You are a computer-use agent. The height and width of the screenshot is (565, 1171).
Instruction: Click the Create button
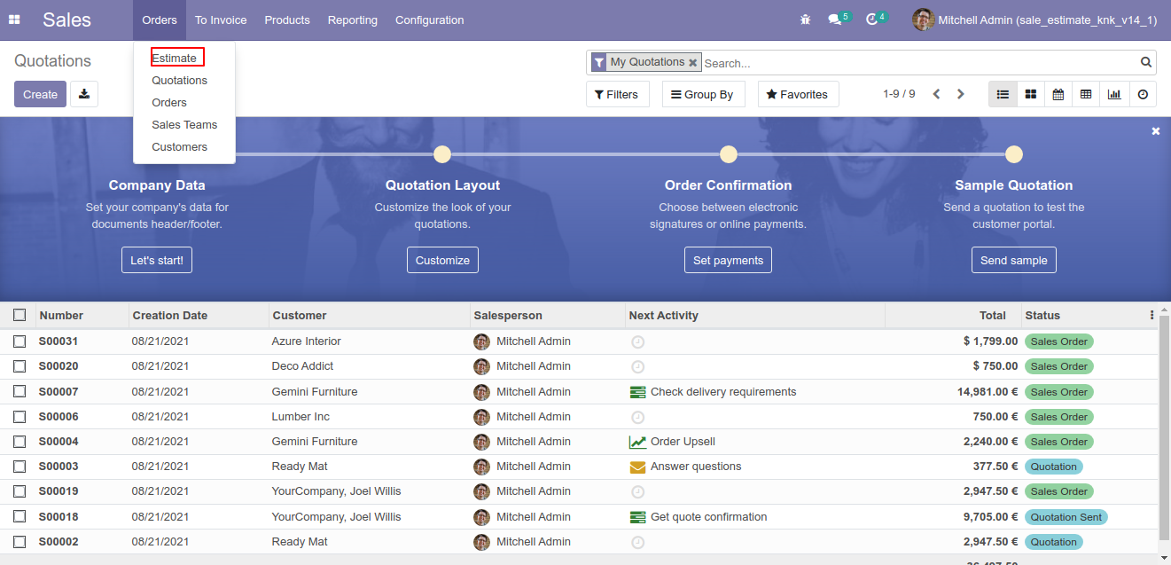[40, 94]
